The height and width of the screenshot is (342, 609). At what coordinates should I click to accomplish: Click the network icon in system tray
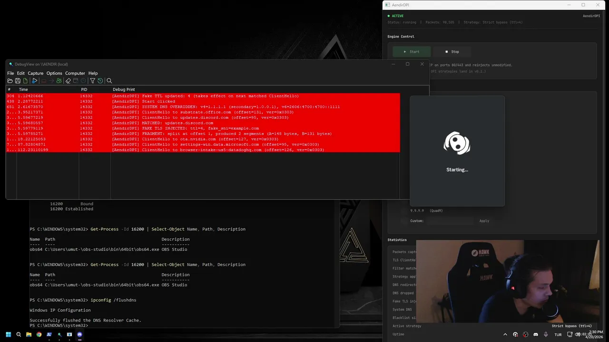pyautogui.click(x=570, y=334)
